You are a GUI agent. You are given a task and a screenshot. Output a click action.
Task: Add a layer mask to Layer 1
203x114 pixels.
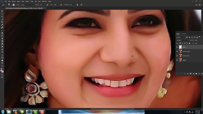pos(191,74)
